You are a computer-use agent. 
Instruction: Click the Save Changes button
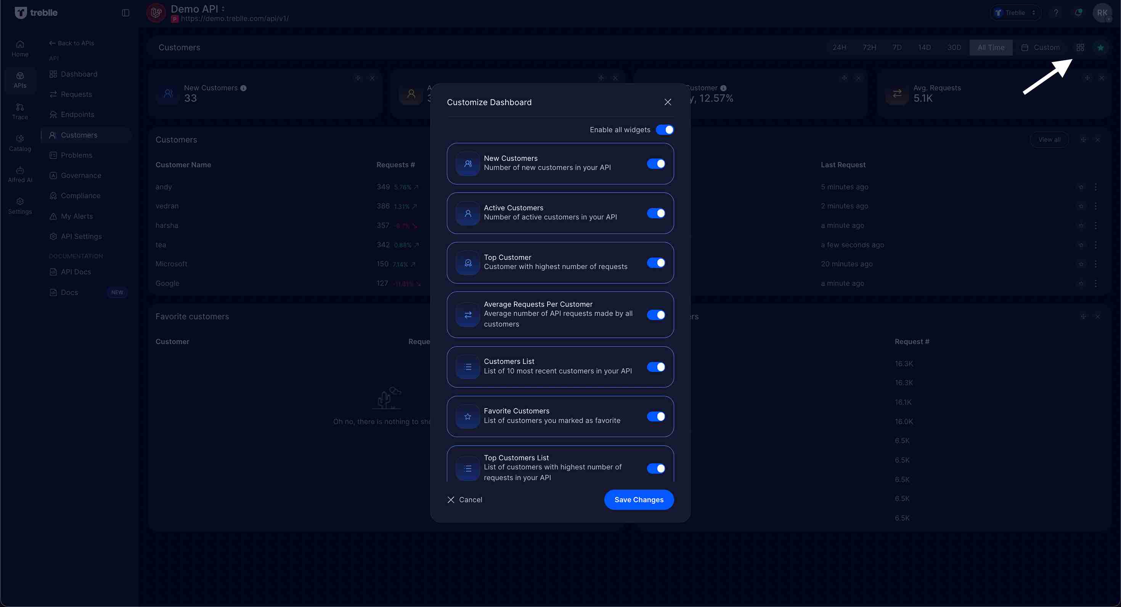coord(639,500)
